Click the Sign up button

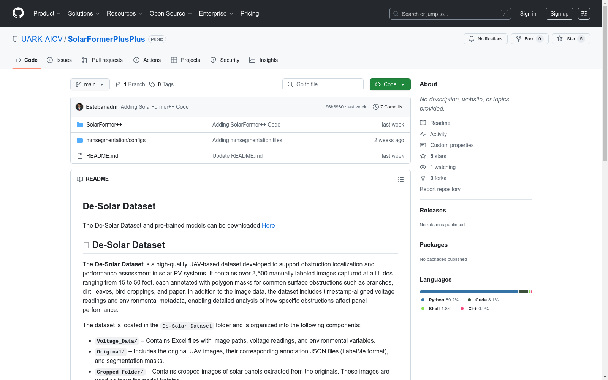559,14
